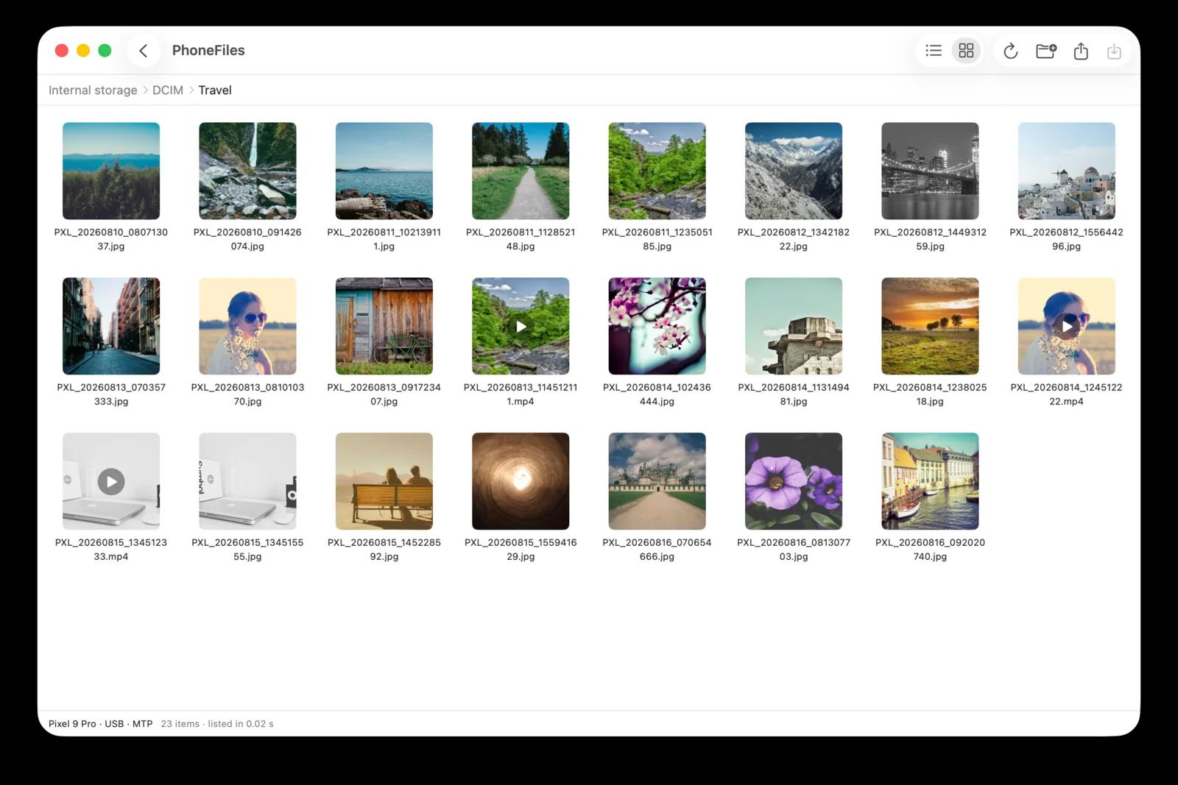This screenshot has height=785, width=1178.
Task: Click filename label PXL_20260816_092020740.jpg
Action: (930, 550)
